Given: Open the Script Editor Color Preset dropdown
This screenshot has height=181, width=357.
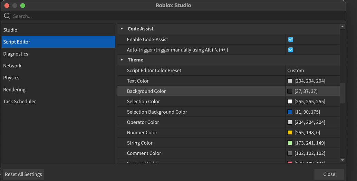Looking at the screenshot, I should pos(312,70).
